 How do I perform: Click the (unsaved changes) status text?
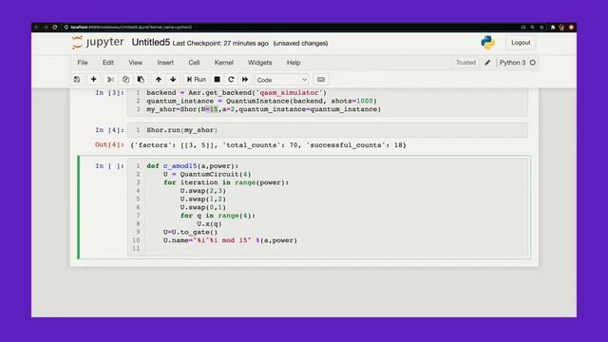click(x=300, y=44)
